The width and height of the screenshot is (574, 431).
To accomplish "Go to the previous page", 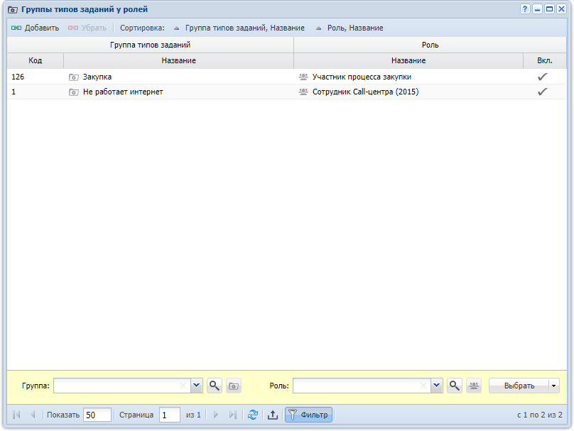I will 33,415.
